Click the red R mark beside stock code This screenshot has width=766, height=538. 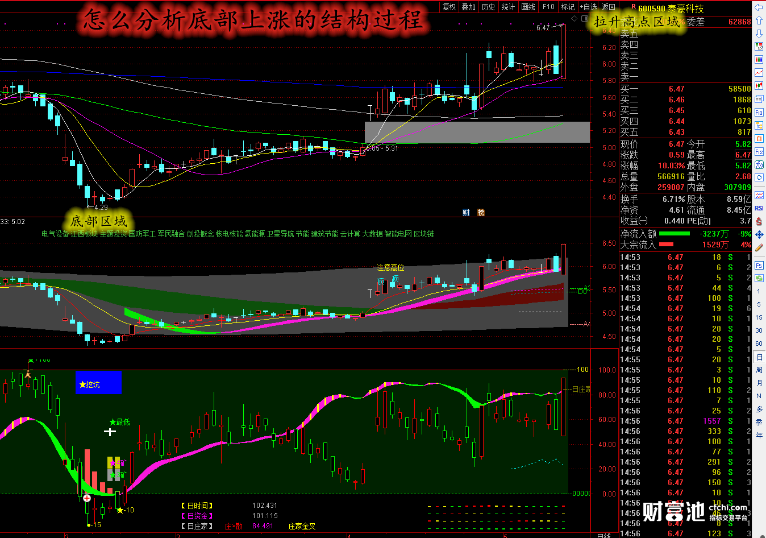point(634,7)
